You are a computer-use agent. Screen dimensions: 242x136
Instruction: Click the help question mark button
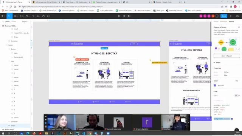click(x=237, y=130)
